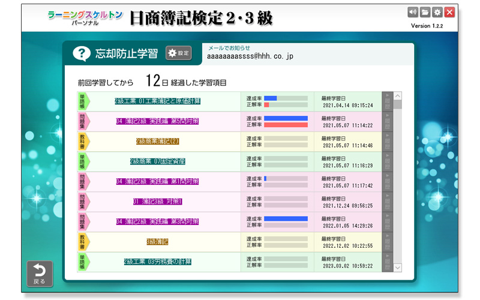Click the question mark icon beside 忘却防止学習
Screen dimensions: 480x300
[x=82, y=53]
